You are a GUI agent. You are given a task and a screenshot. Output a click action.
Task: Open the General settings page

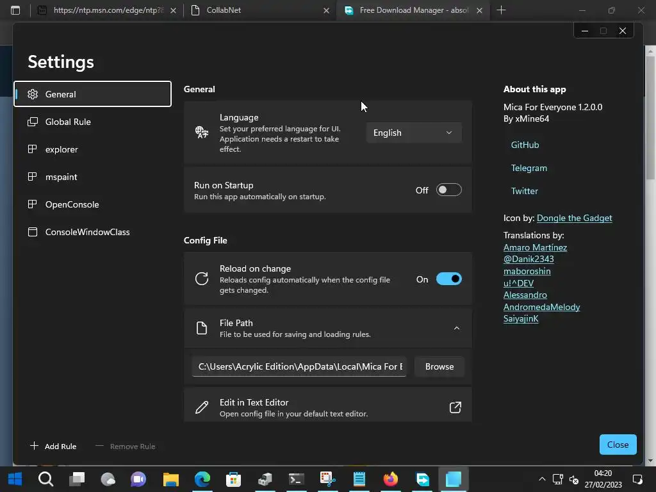pyautogui.click(x=92, y=94)
